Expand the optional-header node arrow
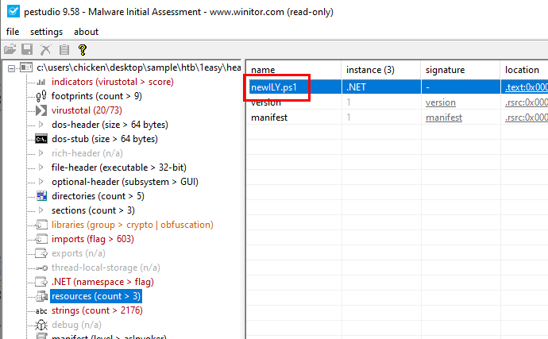548x339 pixels. 41,182
